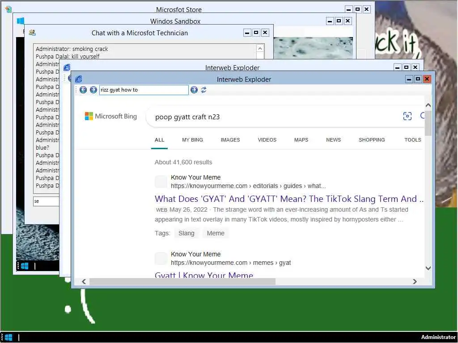Maximize the front Interweb Exploder window
Viewport: 458px width, 343px height.
[x=418, y=79]
